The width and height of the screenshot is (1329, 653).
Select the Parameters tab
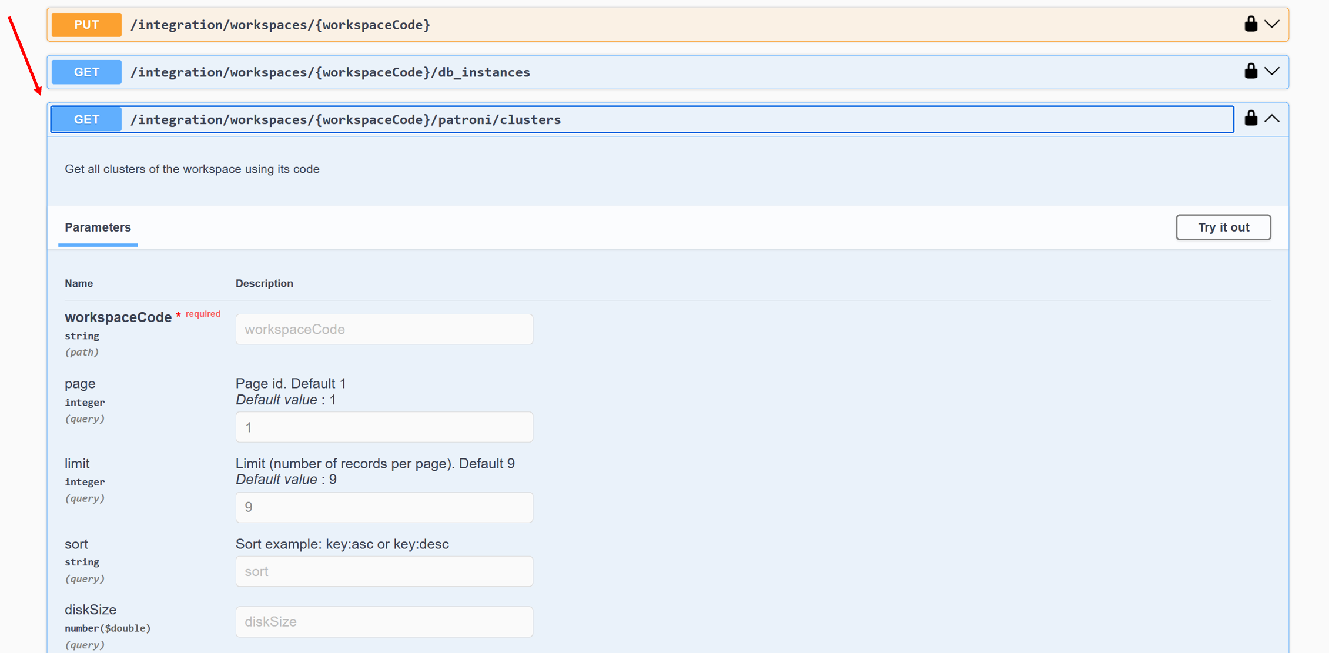point(98,227)
